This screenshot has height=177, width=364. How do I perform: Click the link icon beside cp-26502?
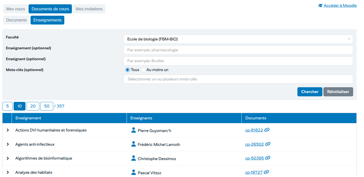pos(268,144)
